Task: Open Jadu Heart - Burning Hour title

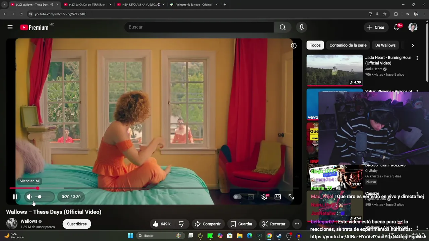Action: coord(388,60)
